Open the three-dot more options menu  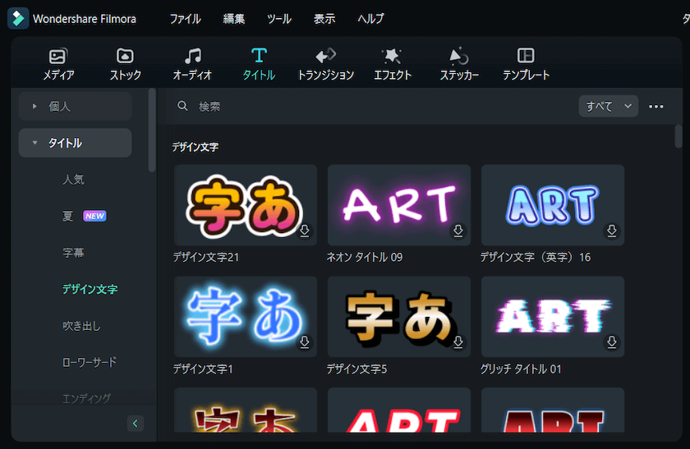tap(655, 106)
